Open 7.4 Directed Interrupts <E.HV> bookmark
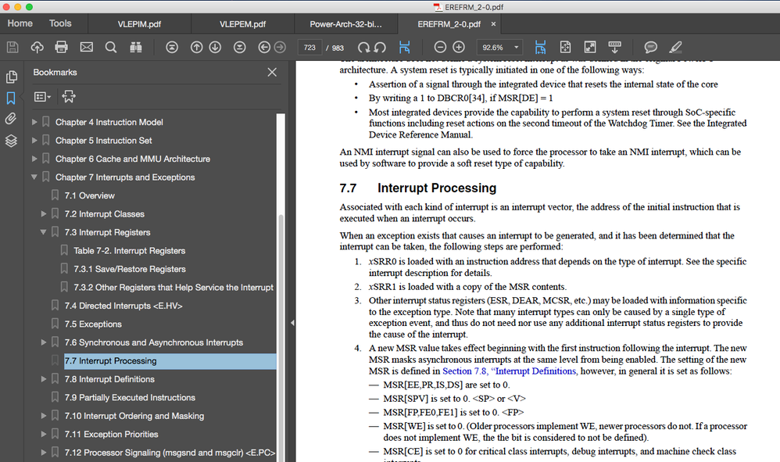 (123, 306)
